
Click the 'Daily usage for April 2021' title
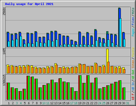29,4
